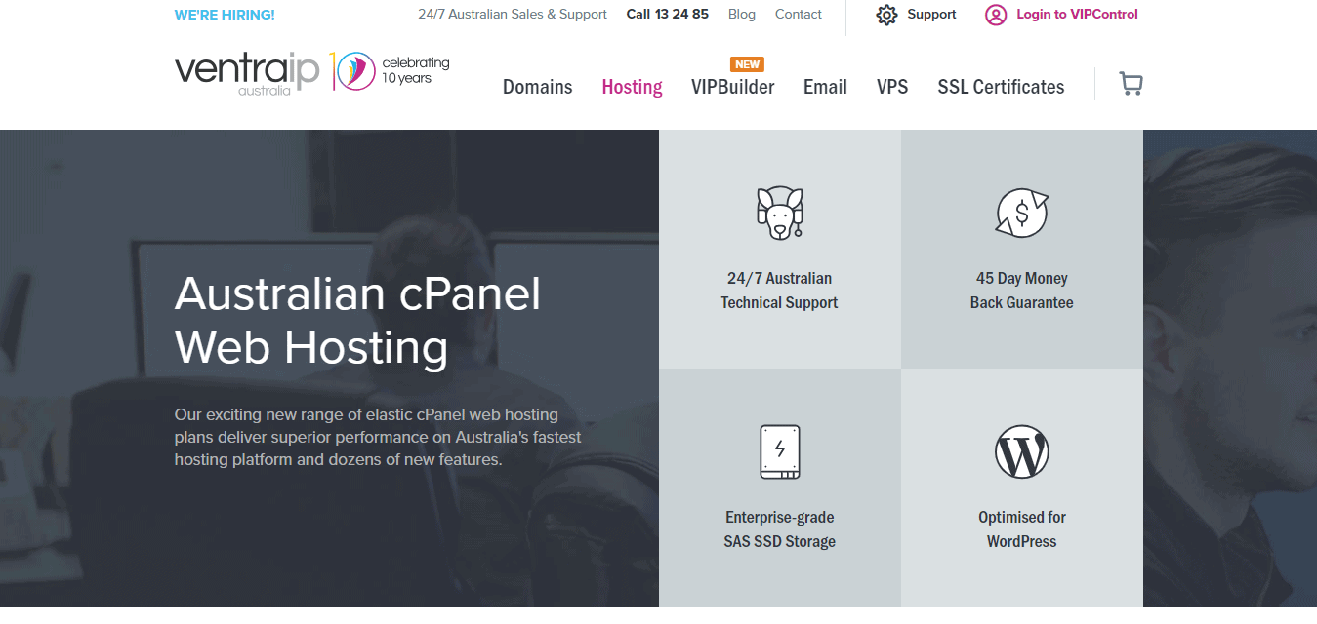This screenshot has height=624, width=1317.
Task: Click the VIPControl user profile icon
Action: click(996, 15)
